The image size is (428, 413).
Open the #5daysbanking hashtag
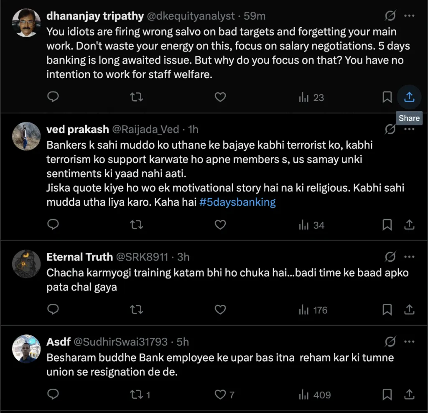(237, 203)
